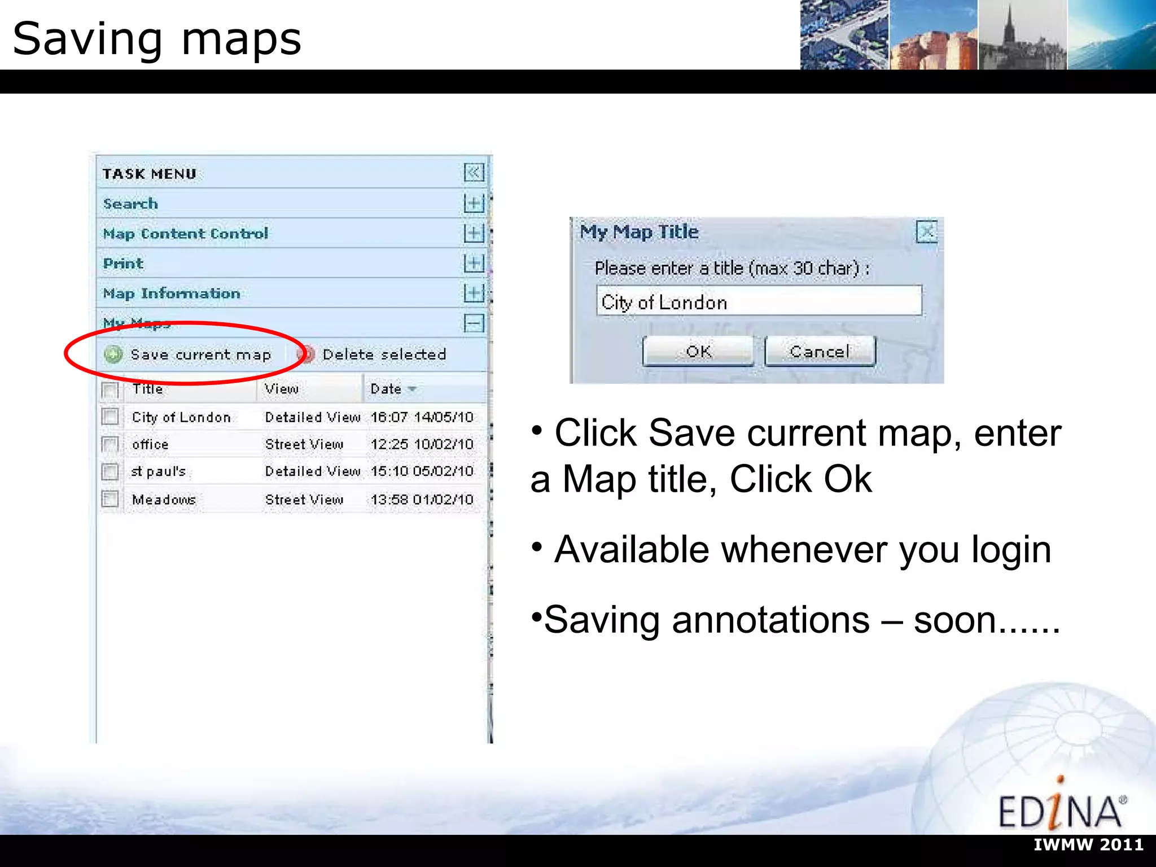Viewport: 1156px width, 867px height.
Task: Click the date 13:58 01/02/10
Action: (422, 500)
